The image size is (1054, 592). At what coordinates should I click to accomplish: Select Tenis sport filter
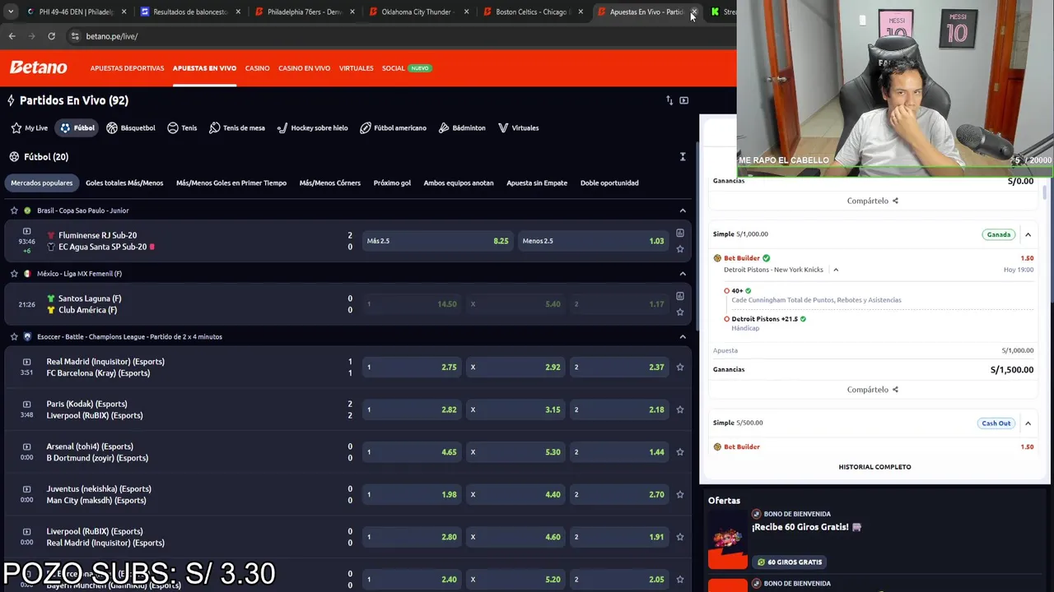182,127
